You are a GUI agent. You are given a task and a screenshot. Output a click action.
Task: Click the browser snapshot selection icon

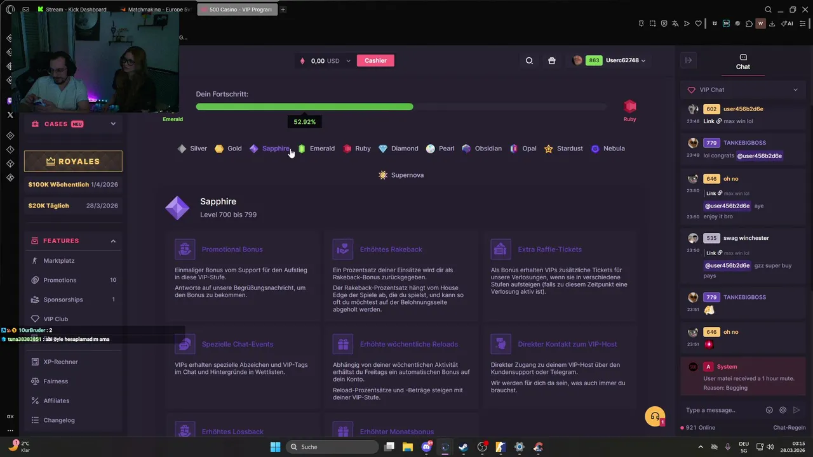652,23
